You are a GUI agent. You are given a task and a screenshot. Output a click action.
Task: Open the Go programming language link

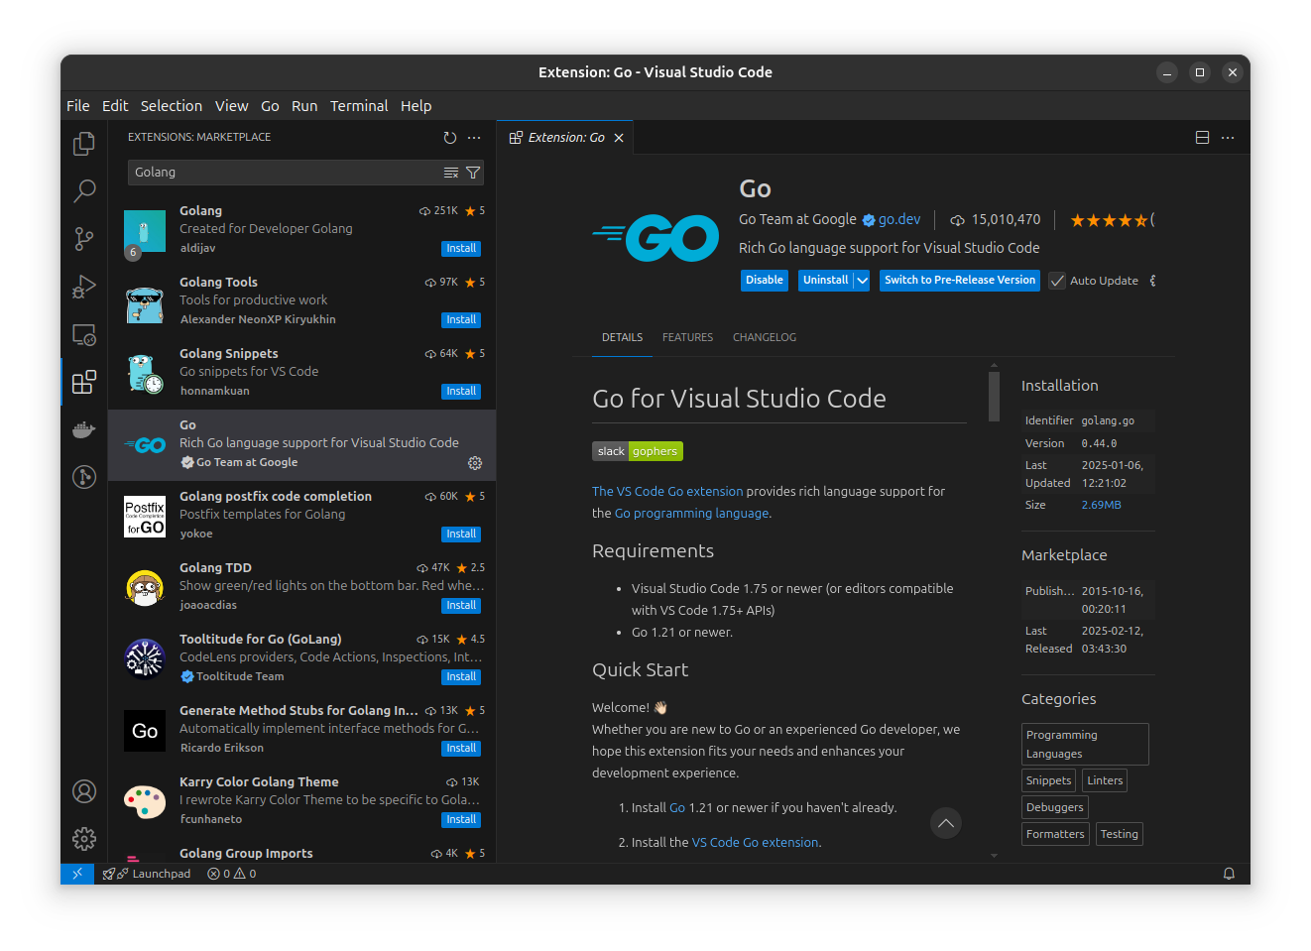(691, 513)
